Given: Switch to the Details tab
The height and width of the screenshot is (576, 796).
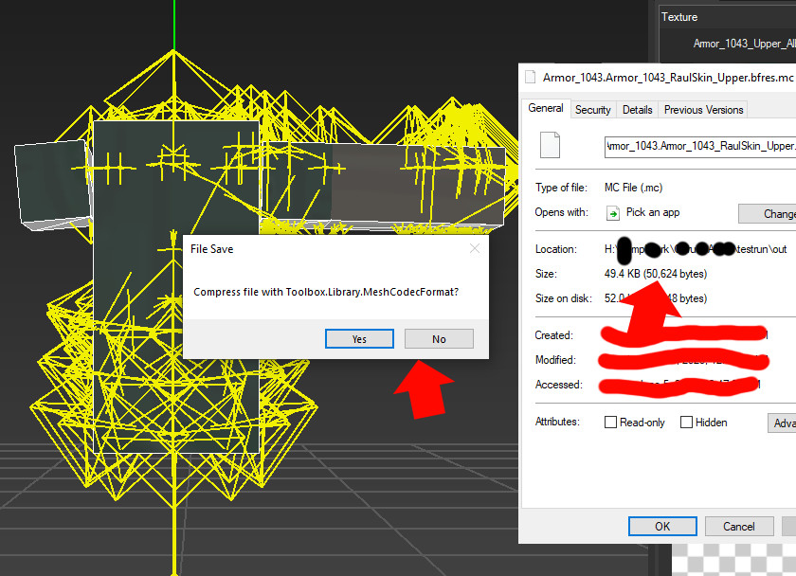Looking at the screenshot, I should 637,110.
